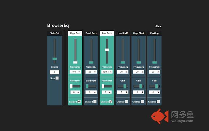
Task: Click the Peaking Gain stepper arrows
Action: 158,92
